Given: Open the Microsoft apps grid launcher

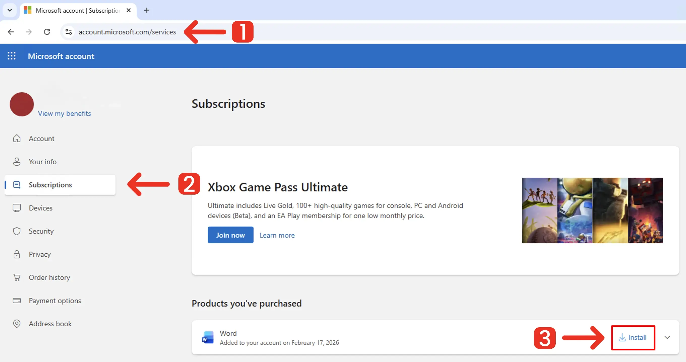Looking at the screenshot, I should [11, 56].
